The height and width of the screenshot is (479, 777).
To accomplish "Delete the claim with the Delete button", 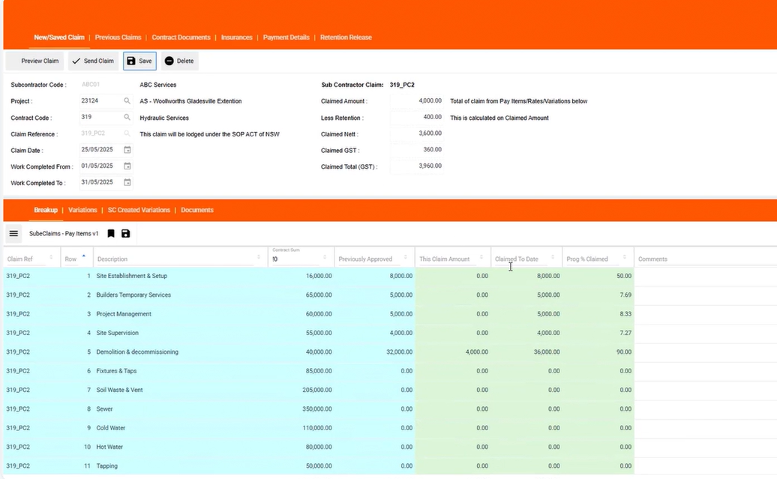I will point(178,61).
